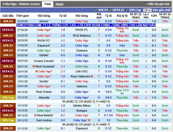Select the Total tab
Viewport: 173px width, 132px height.
point(47,4)
